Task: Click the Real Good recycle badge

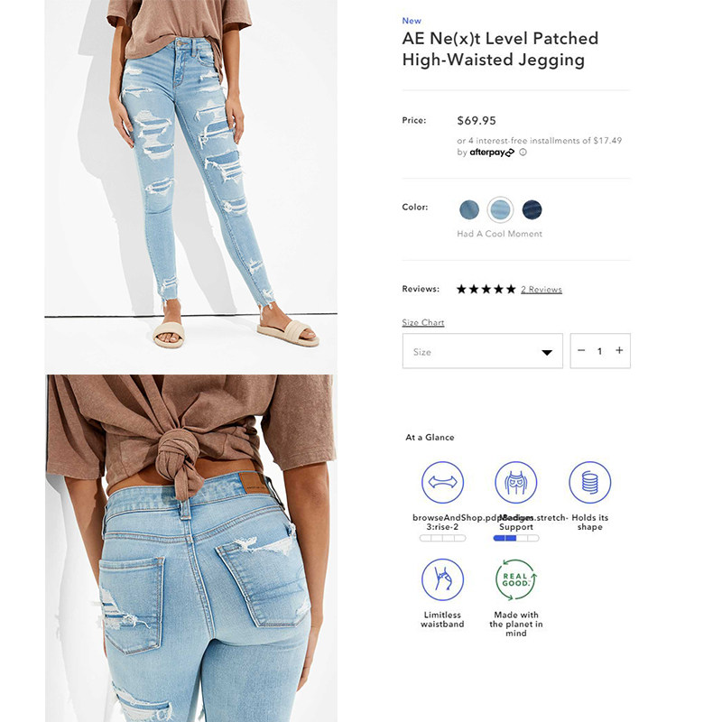Action: tap(515, 579)
